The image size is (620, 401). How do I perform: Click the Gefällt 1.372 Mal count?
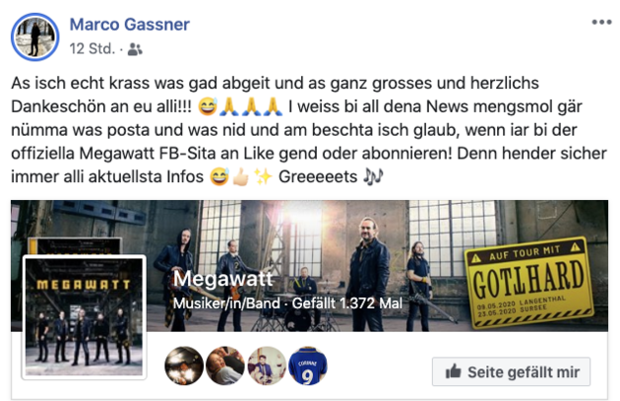(346, 303)
